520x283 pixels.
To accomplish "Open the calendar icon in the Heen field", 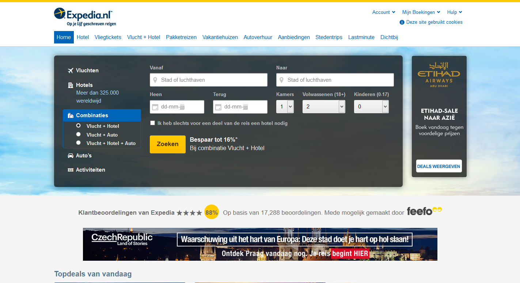I will click(155, 107).
